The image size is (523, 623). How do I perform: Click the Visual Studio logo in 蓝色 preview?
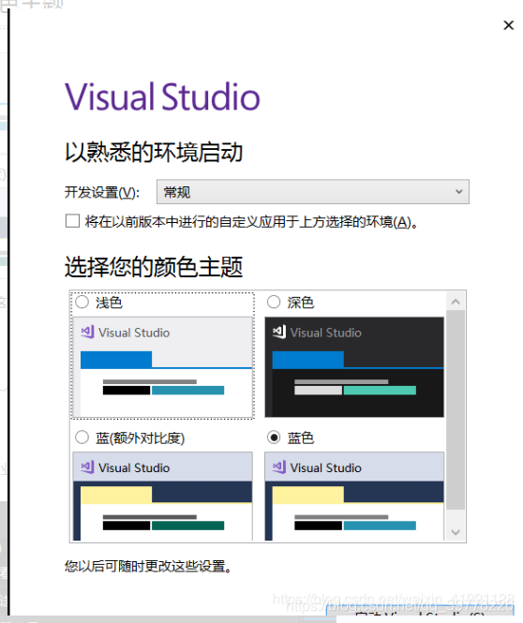pyautogui.click(x=279, y=467)
